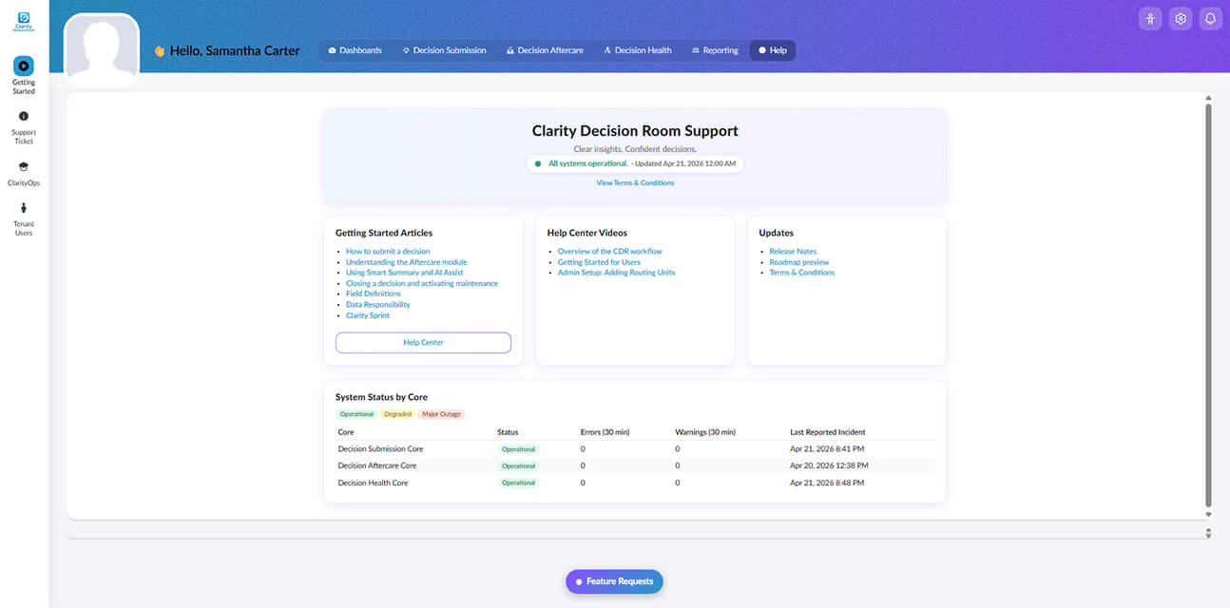1230x608 pixels.
Task: Open the accessibility options icon
Action: pyautogui.click(x=1150, y=18)
